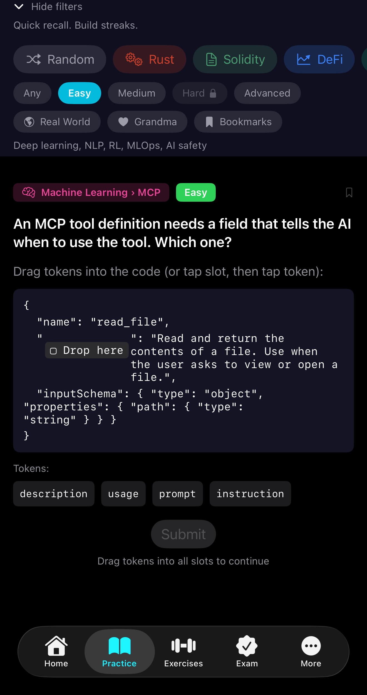Select the Solidity document icon
The height and width of the screenshot is (695, 367).
tap(211, 59)
